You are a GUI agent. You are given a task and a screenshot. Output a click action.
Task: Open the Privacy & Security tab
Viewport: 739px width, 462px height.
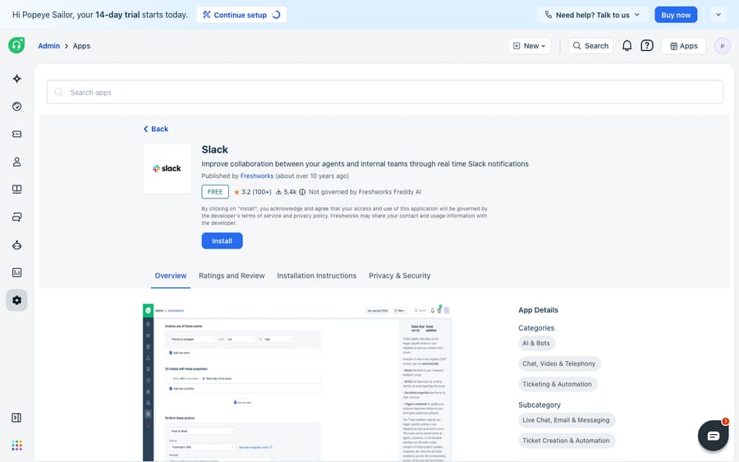(x=399, y=276)
